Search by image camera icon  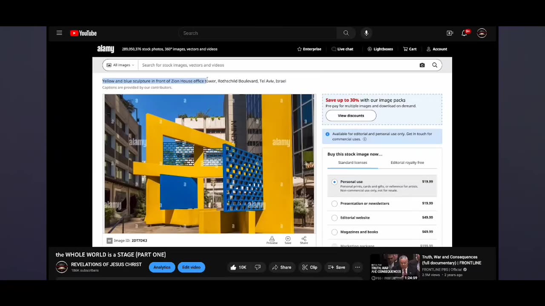coord(422,65)
